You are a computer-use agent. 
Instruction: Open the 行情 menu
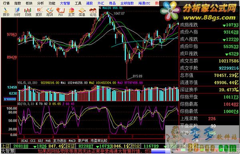point(6,3)
